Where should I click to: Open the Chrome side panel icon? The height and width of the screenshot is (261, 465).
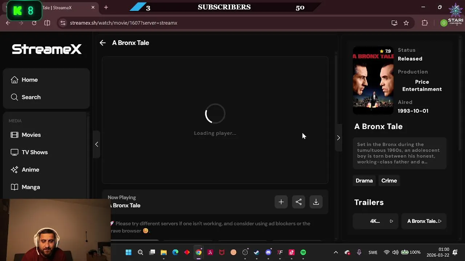click(x=47, y=23)
